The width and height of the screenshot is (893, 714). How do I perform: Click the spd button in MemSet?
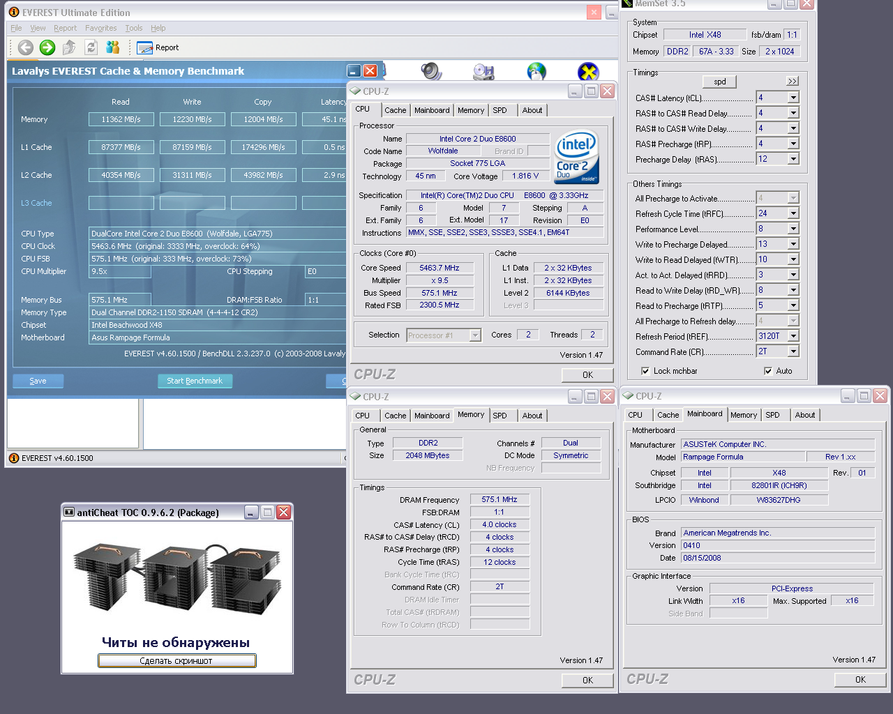point(720,82)
